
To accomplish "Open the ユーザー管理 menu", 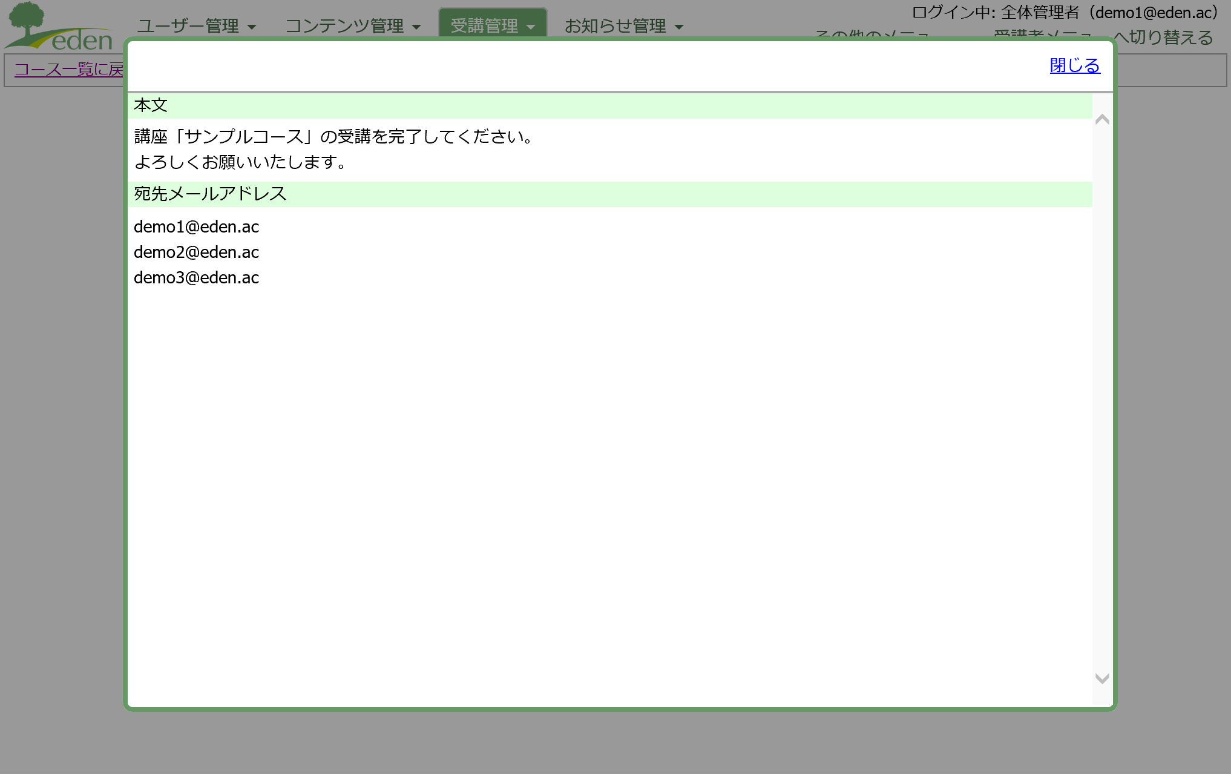I will click(188, 26).
